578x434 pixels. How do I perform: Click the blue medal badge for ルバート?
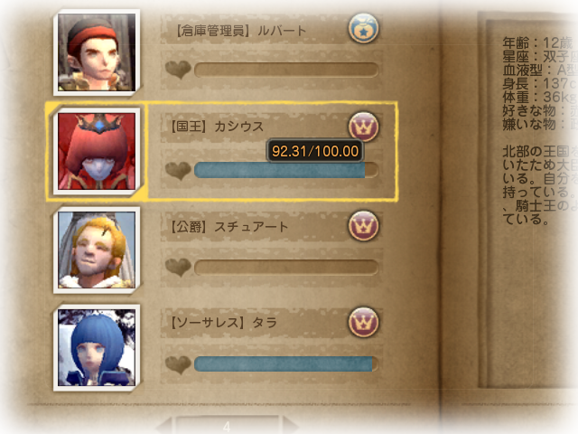363,28
